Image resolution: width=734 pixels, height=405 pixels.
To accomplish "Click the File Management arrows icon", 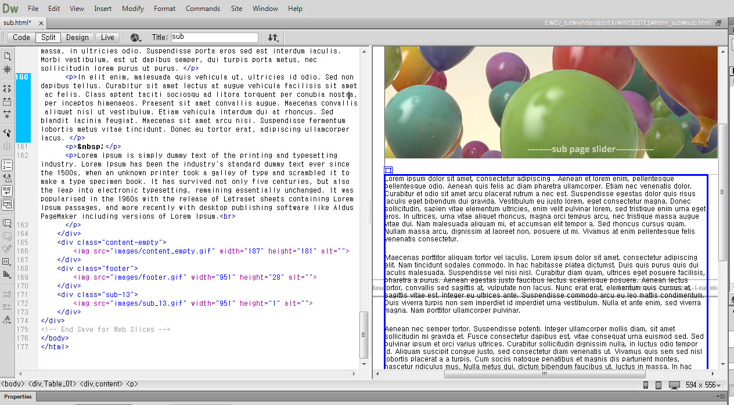I will point(273,37).
